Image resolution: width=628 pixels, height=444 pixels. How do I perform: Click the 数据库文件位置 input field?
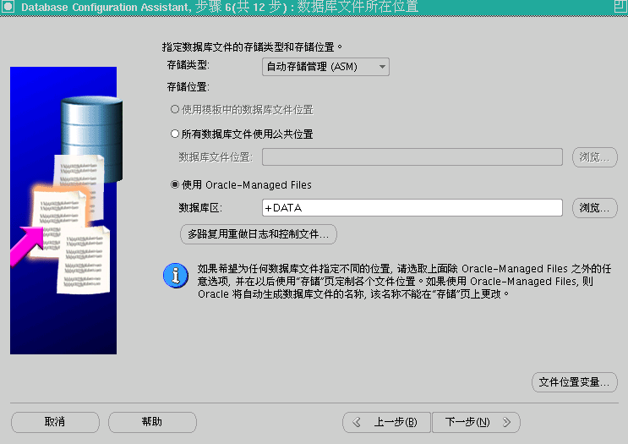click(x=412, y=157)
